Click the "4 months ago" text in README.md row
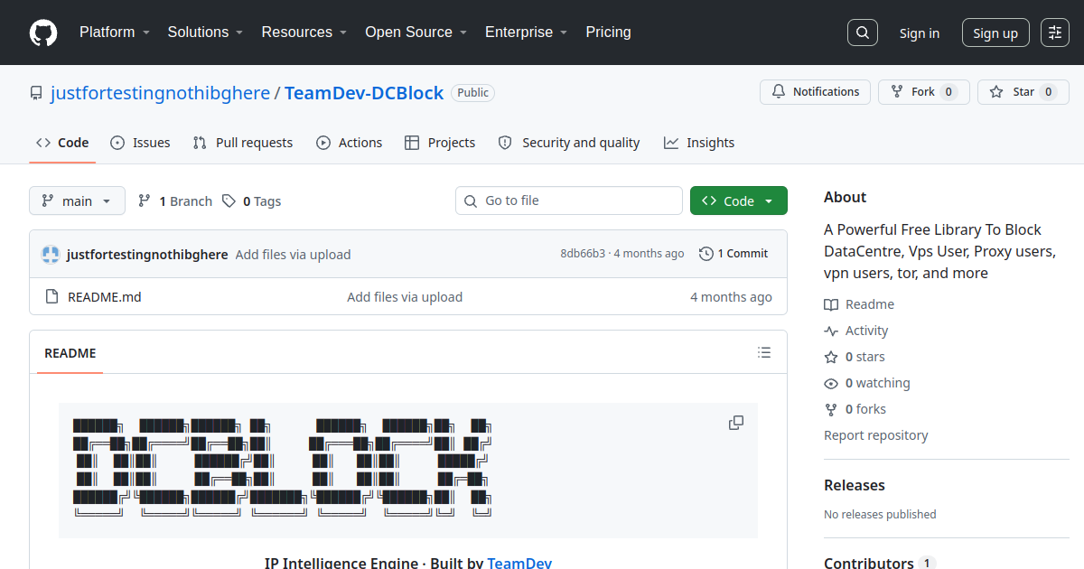The image size is (1084, 569). coord(731,297)
